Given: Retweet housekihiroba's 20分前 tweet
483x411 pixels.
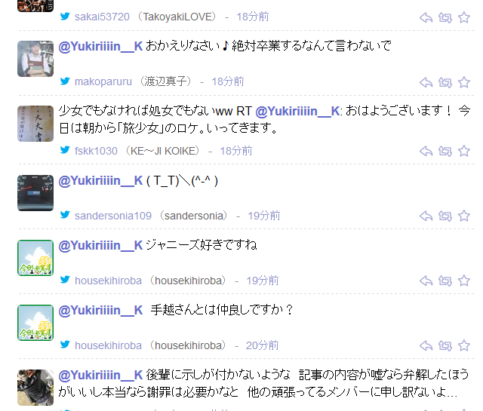Looking at the screenshot, I should click(445, 345).
